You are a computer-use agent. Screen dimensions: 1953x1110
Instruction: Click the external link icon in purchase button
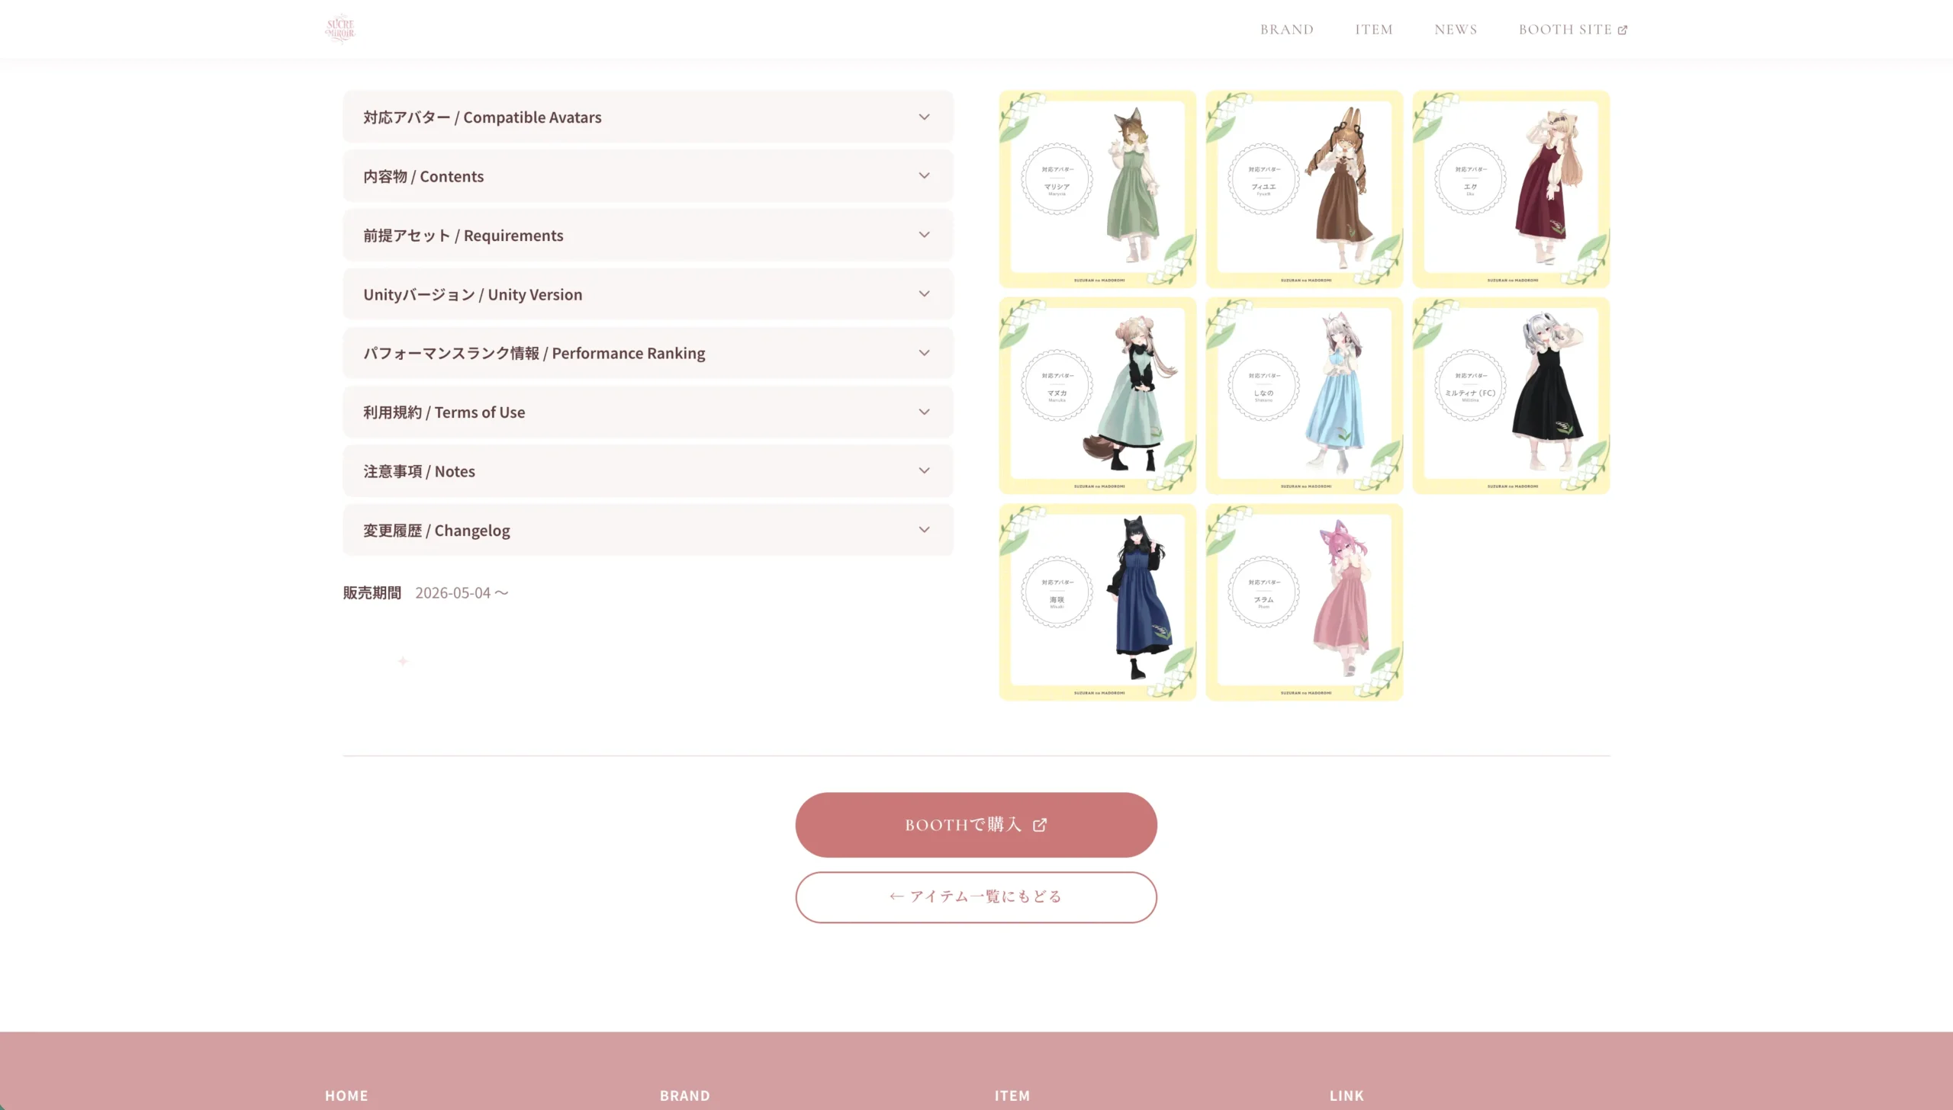(x=1040, y=825)
